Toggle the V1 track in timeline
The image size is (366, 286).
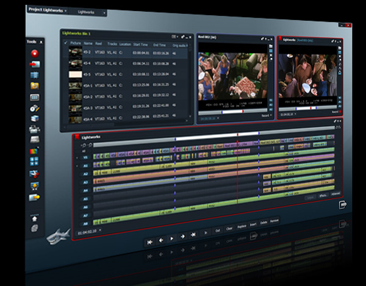(85, 157)
